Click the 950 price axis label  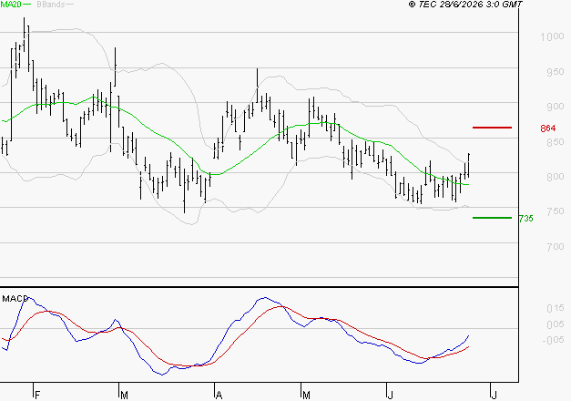tap(556, 72)
